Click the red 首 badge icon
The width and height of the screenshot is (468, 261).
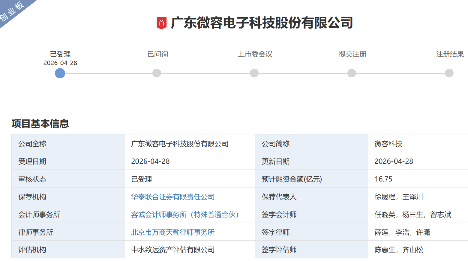(161, 23)
